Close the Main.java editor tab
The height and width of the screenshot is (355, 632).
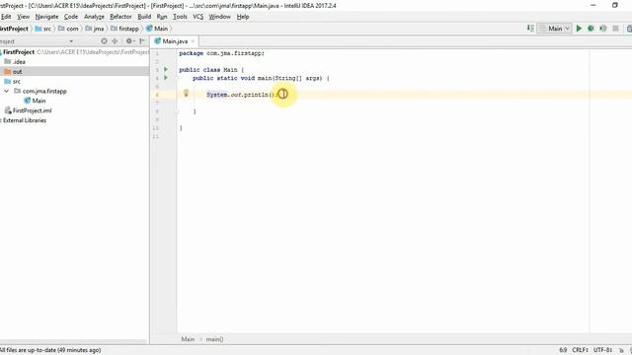pos(193,41)
